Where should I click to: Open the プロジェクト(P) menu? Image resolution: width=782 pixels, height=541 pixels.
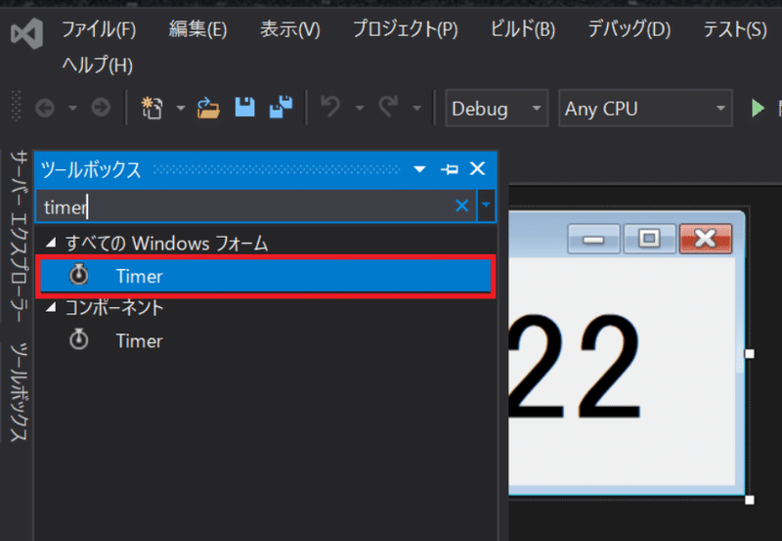(405, 29)
